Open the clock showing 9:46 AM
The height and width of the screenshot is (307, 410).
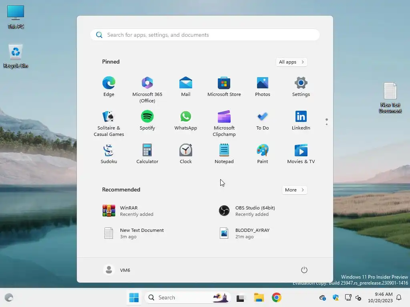click(380, 297)
